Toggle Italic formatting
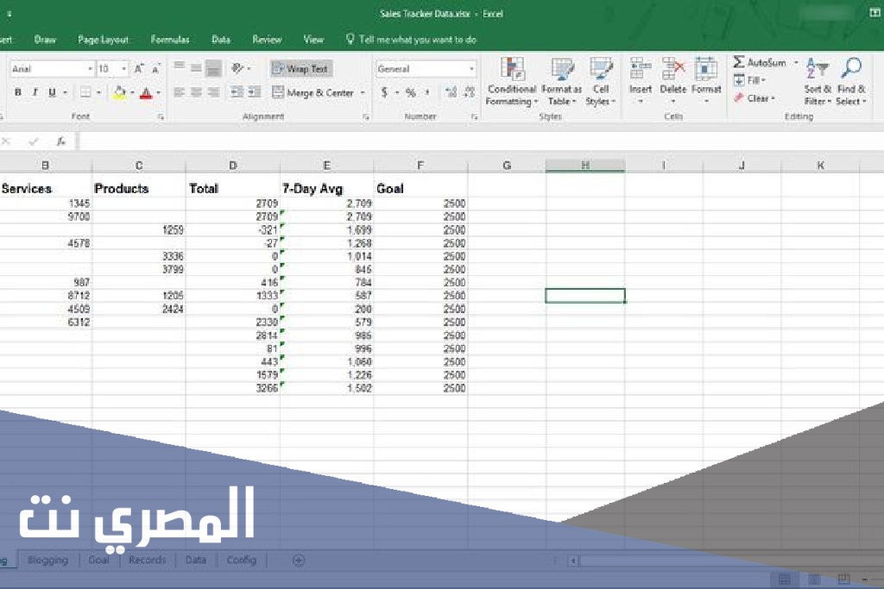Viewport: 884px width, 589px height. coord(35,92)
